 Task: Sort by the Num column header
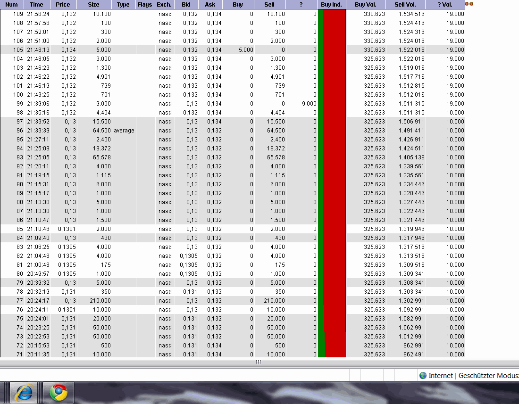click(12, 5)
